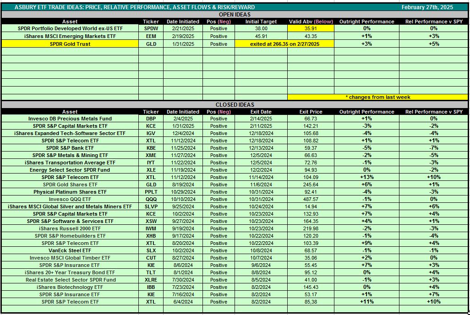The height and width of the screenshot is (315, 470).
Task: Select the "iShares Russell 2000 ETF" cell
Action: (70, 228)
